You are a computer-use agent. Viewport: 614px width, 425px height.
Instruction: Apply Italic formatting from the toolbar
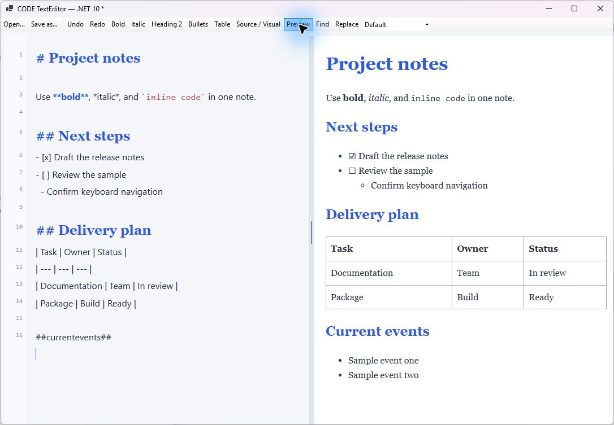(138, 24)
